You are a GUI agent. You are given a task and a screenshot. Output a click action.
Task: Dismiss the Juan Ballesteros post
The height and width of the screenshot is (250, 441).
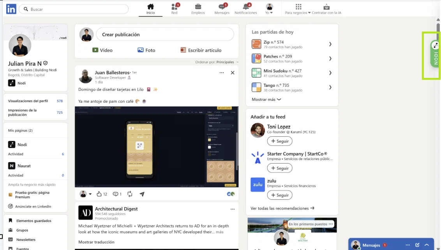233,72
